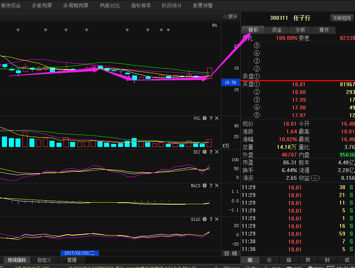Click the MA label on the main chart

[x=214, y=26]
